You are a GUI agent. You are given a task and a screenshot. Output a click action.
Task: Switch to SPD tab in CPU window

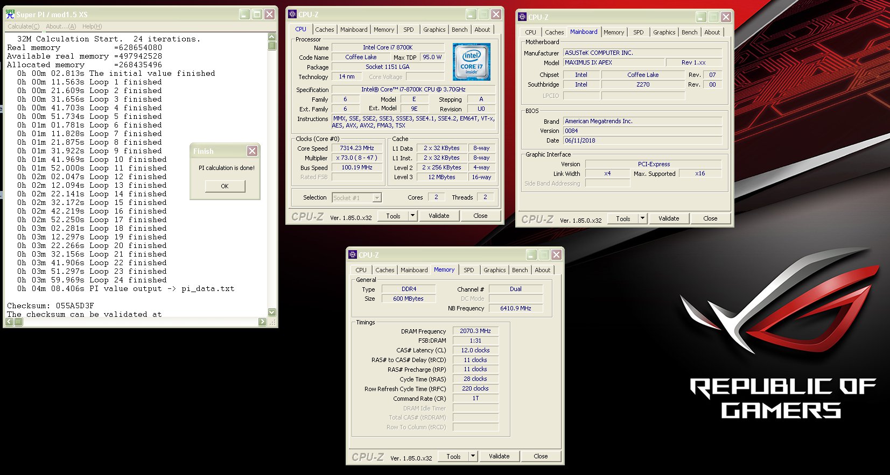click(409, 30)
